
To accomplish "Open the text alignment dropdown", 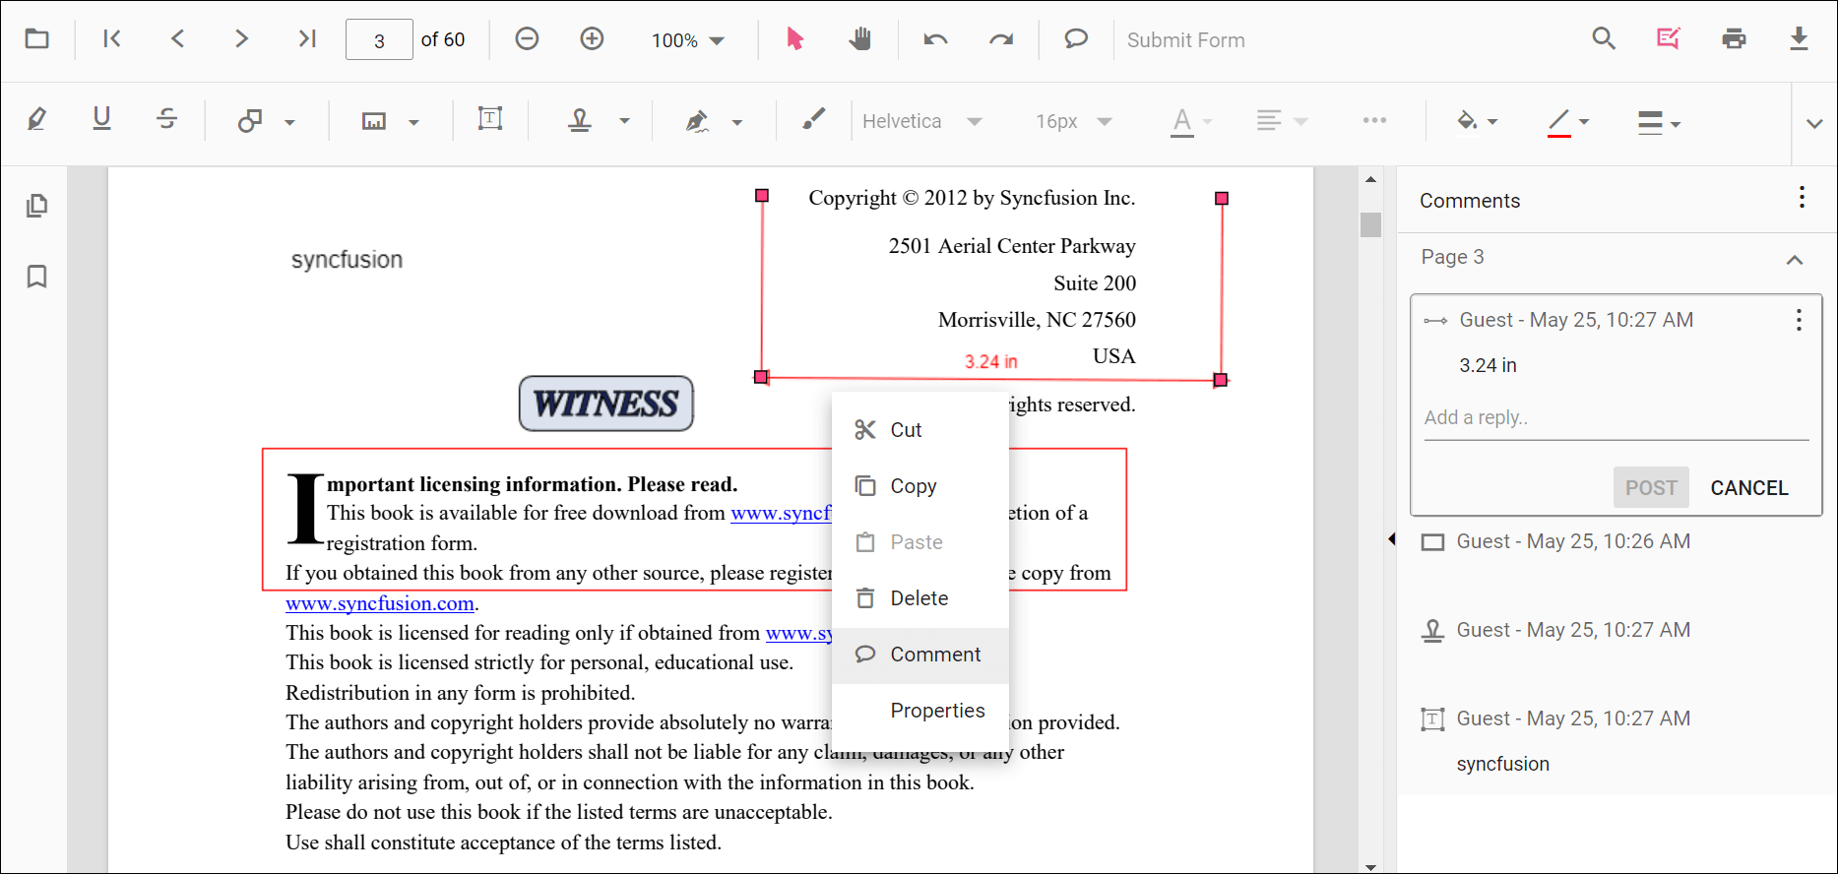I will point(1282,121).
